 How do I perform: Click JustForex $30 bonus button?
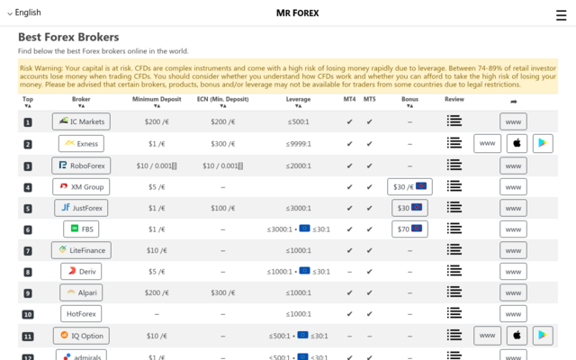pos(409,208)
